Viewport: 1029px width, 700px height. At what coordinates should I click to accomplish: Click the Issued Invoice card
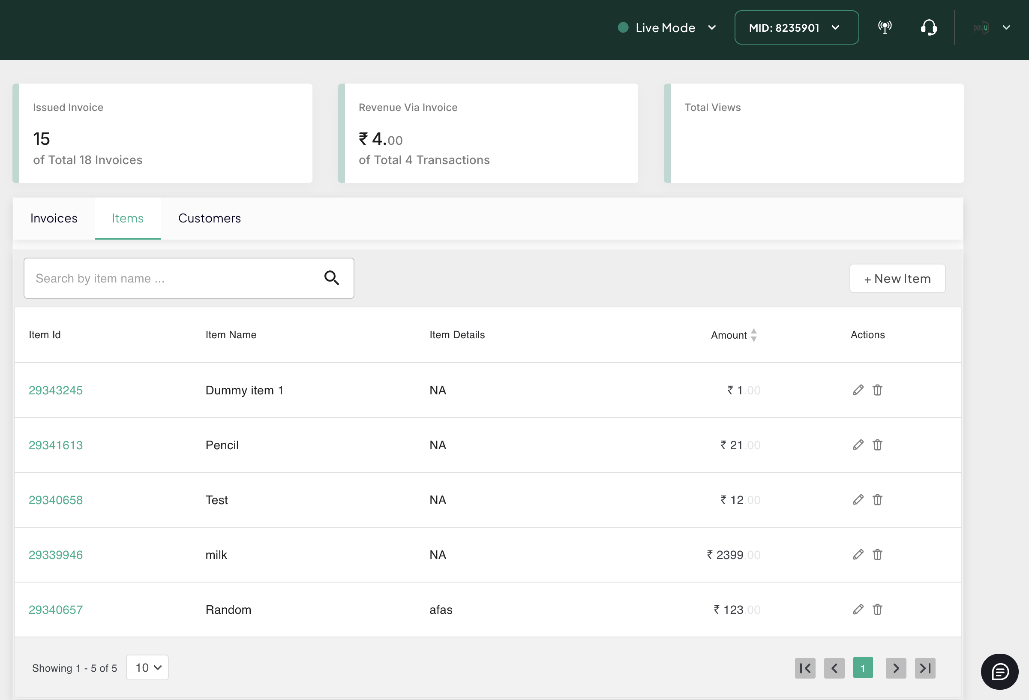click(x=162, y=133)
